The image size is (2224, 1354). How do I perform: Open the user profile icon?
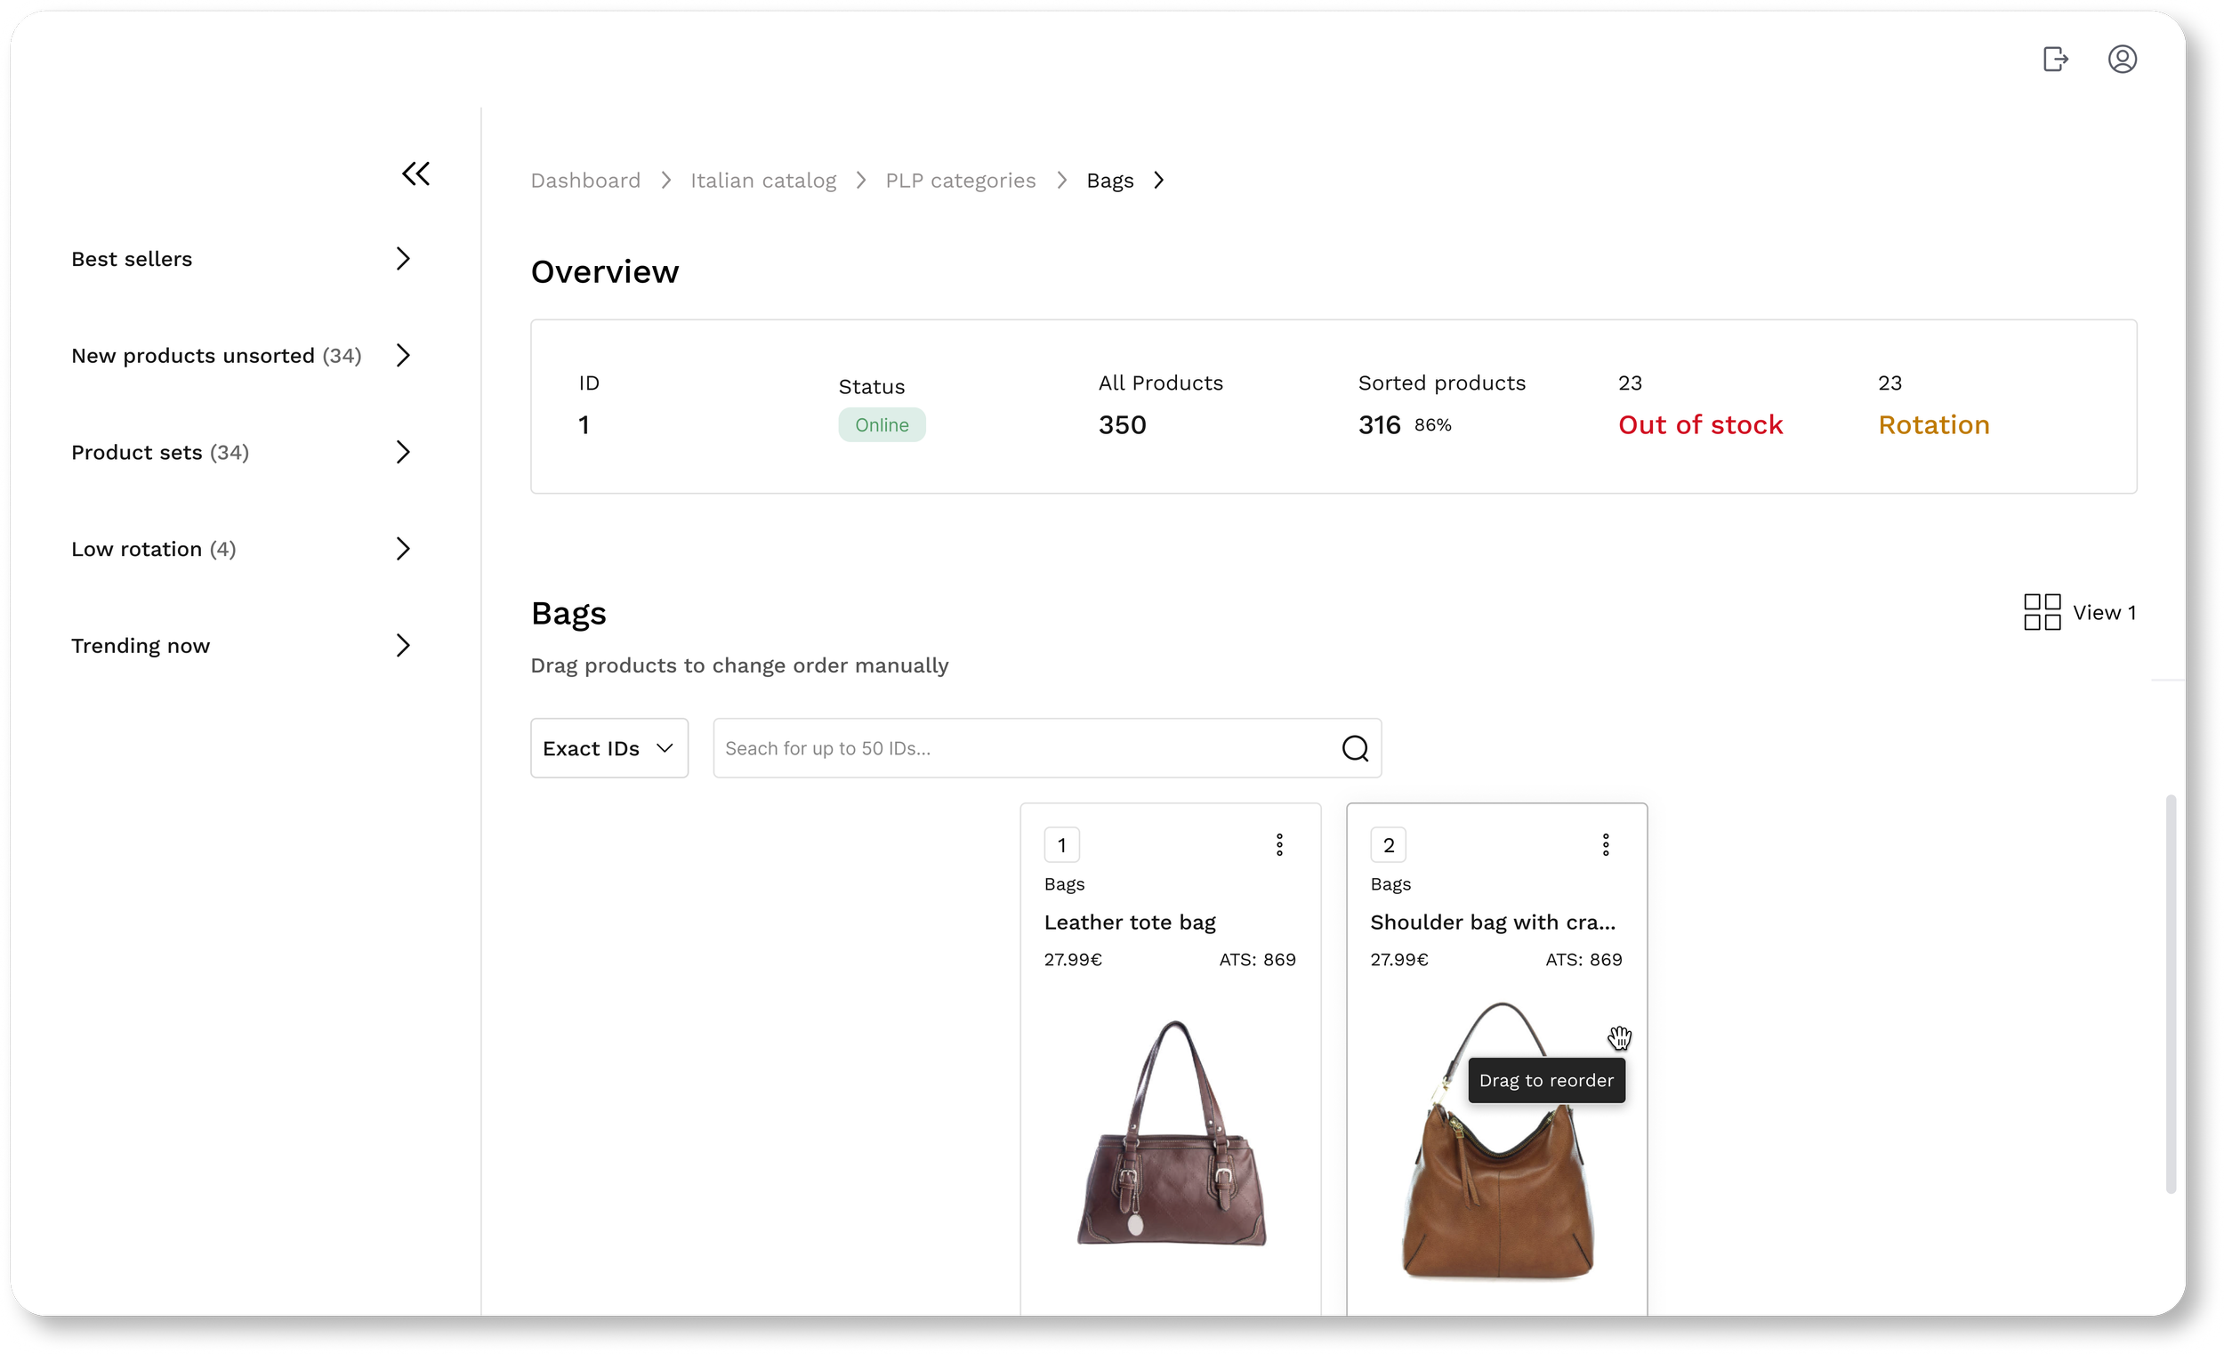tap(2121, 60)
